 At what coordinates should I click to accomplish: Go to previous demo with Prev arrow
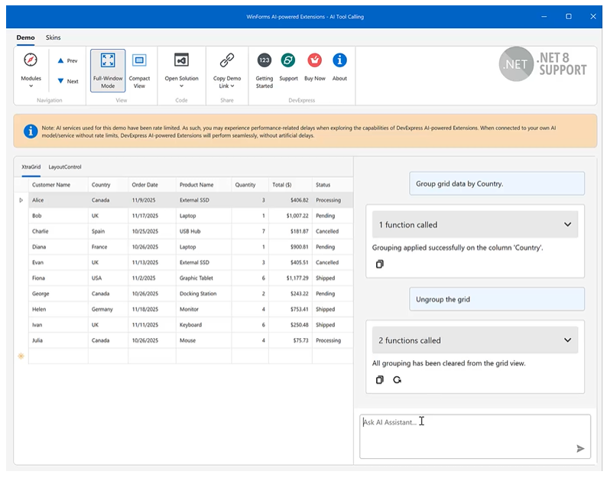coord(67,61)
